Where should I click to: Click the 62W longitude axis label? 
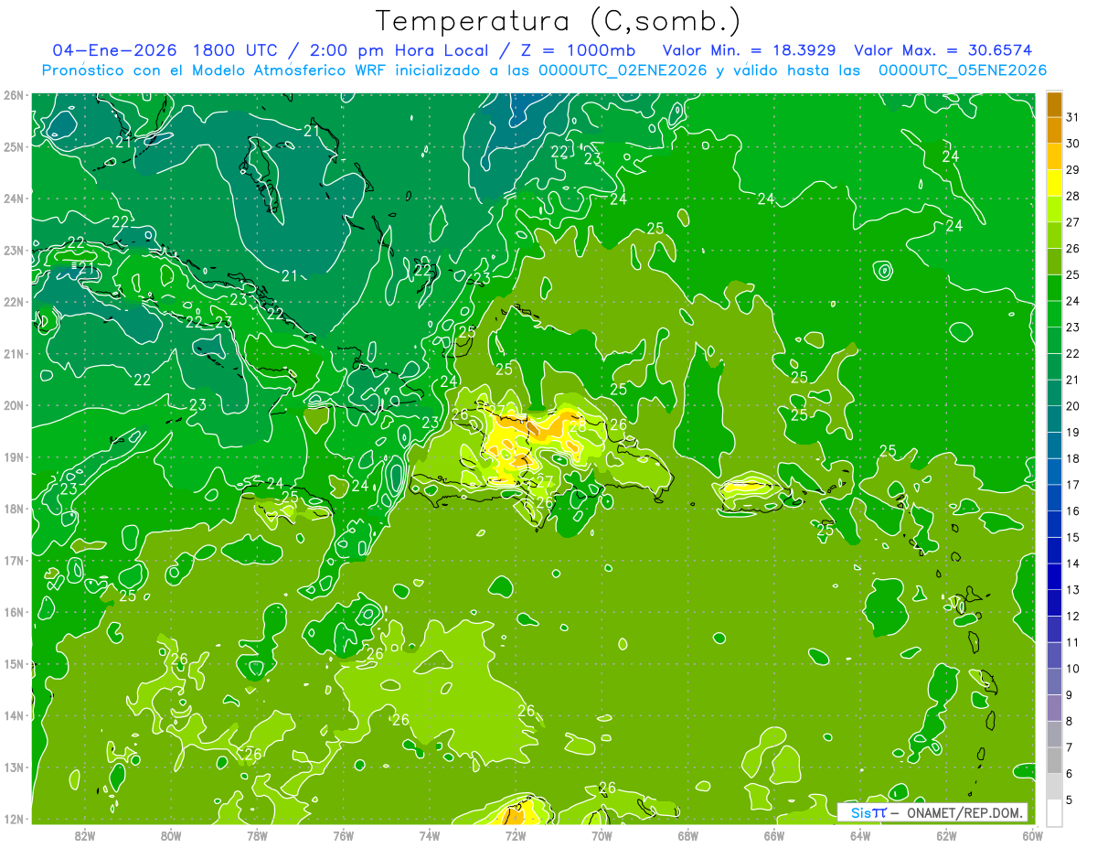(946, 834)
